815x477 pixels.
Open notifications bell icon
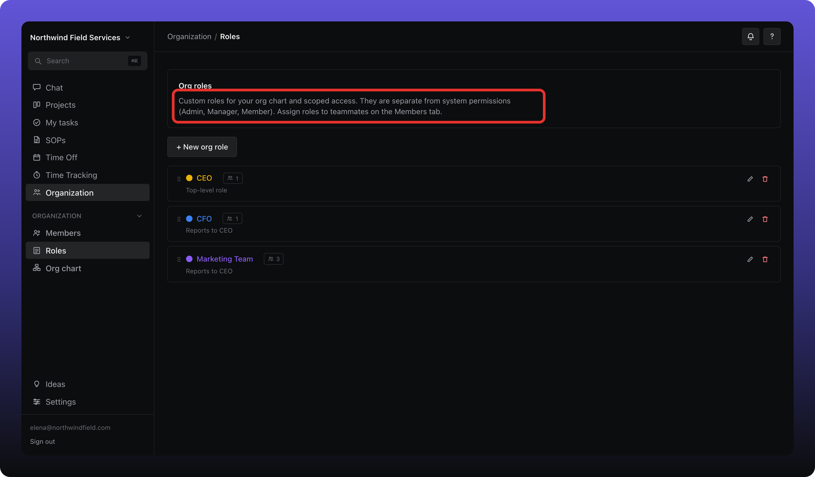point(750,37)
